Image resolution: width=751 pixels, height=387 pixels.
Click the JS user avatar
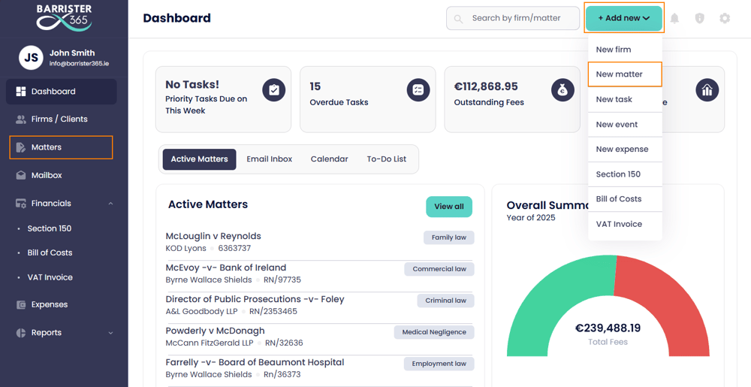pyautogui.click(x=31, y=57)
